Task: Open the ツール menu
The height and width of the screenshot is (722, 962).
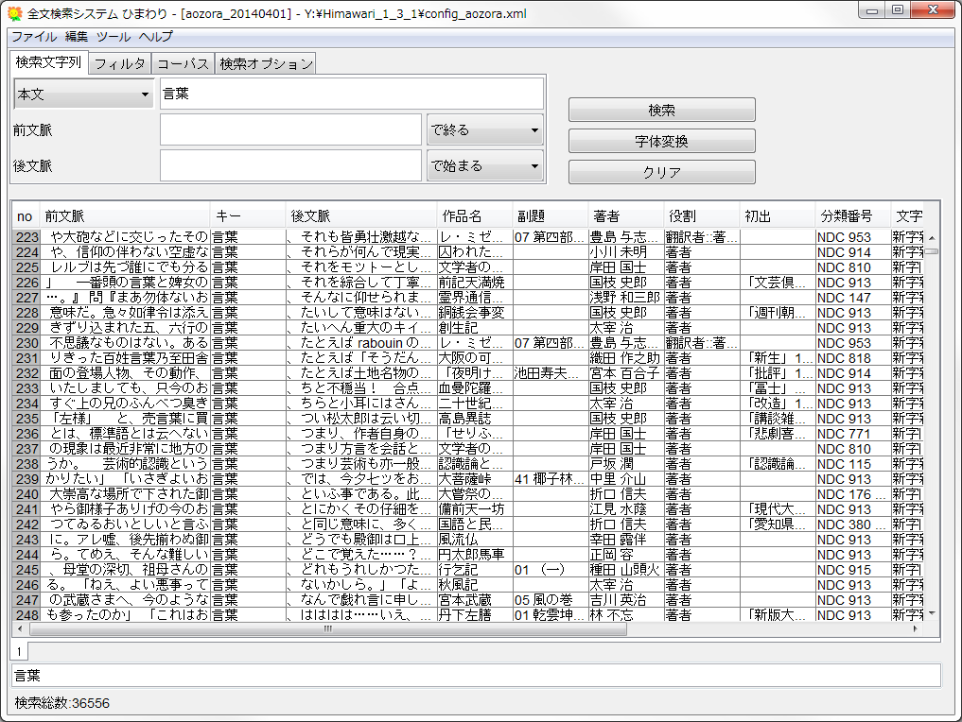Action: tap(114, 37)
